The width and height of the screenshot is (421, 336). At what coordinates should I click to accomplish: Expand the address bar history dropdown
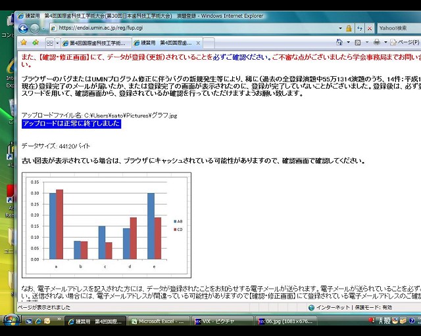tap(341, 28)
